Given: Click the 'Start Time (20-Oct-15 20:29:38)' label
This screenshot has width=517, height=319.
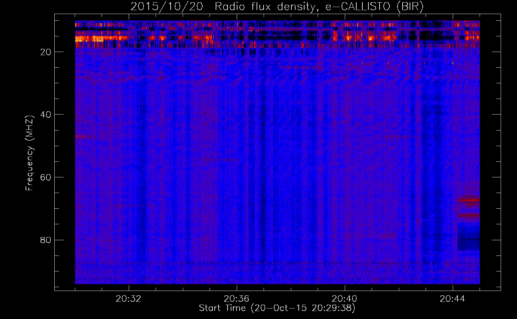Looking at the screenshot, I should (277, 308).
